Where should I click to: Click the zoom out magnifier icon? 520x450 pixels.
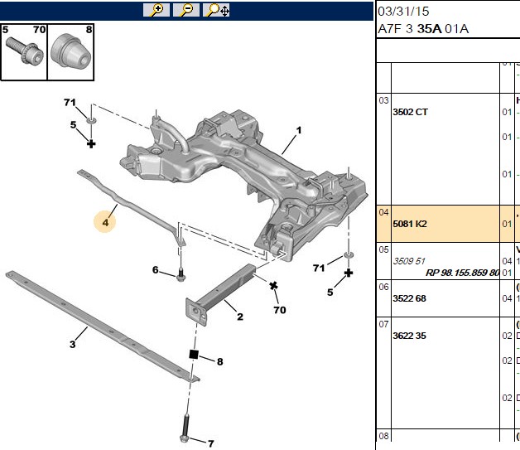click(186, 10)
